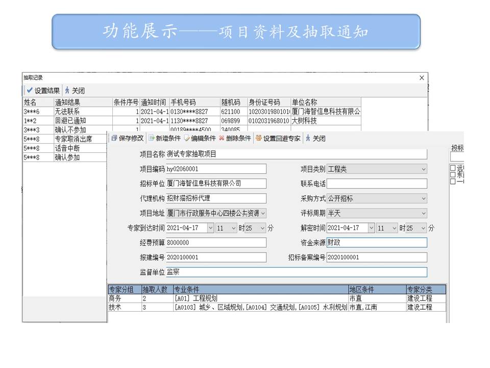Expand the 项目地址 dropdown
490x368 pixels.
pos(263,214)
